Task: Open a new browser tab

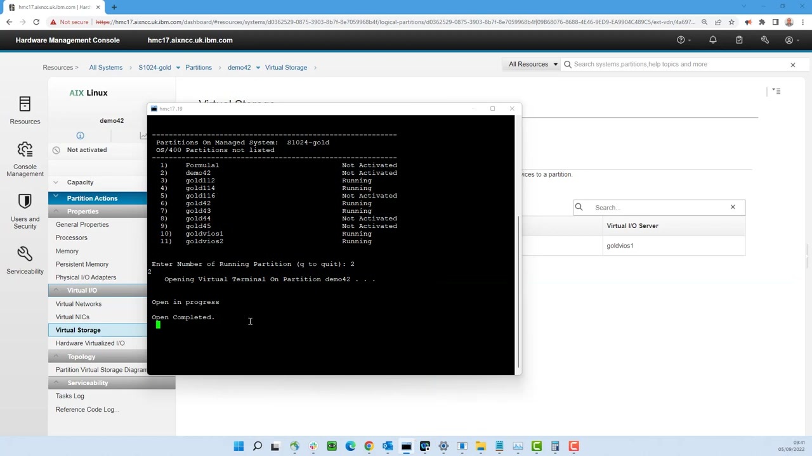Action: coord(114,7)
